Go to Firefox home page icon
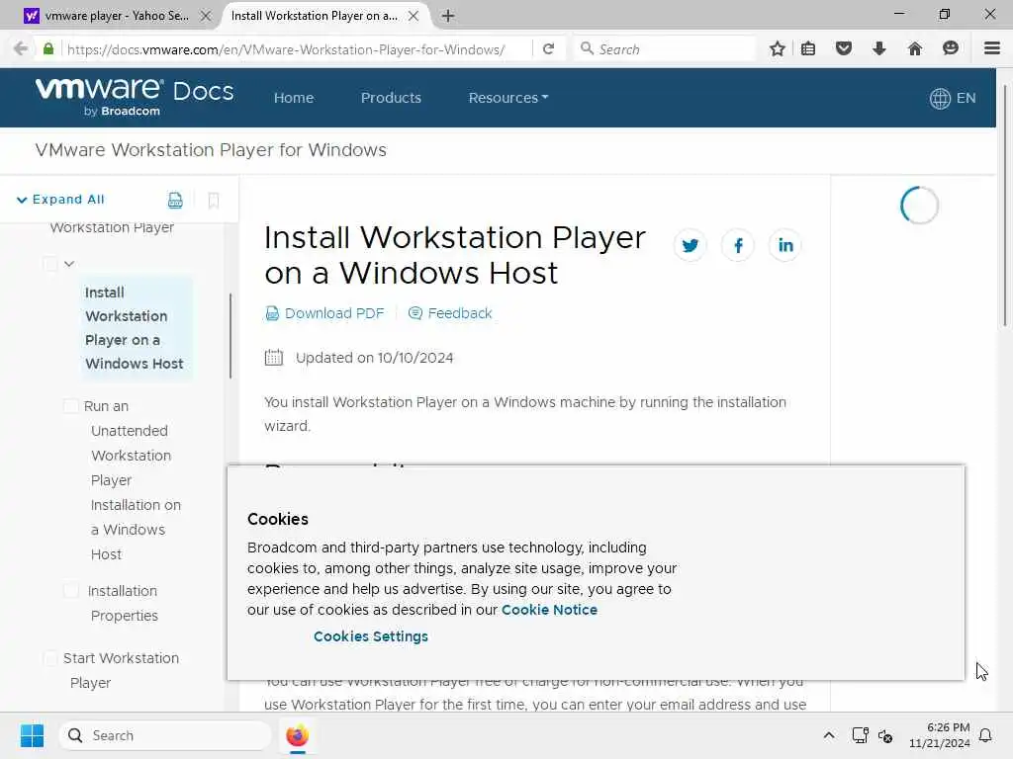The height and width of the screenshot is (759, 1013). point(915,48)
